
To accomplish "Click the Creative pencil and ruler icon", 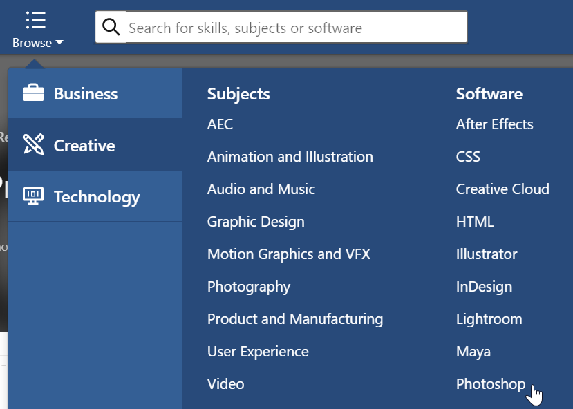I will tap(33, 145).
